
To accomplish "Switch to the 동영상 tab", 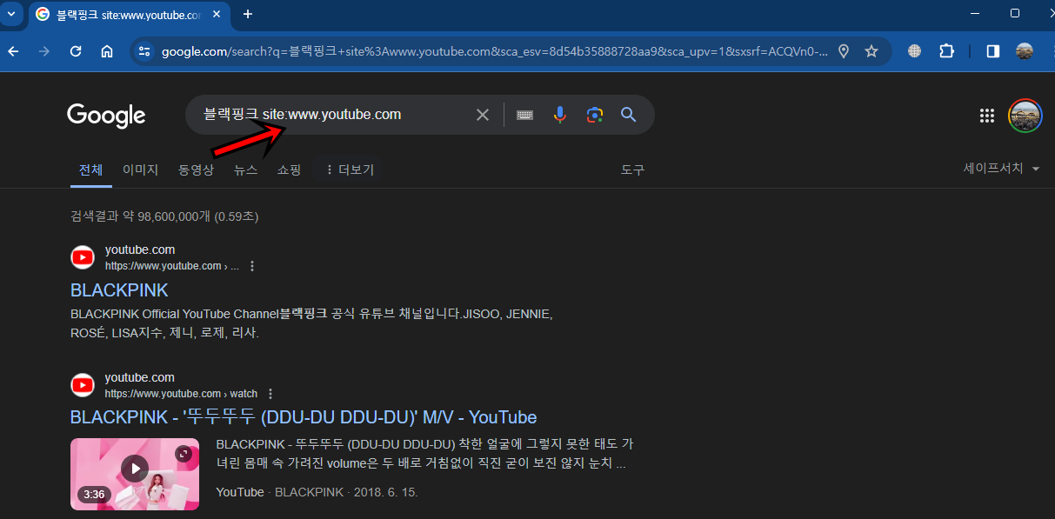I will click(196, 170).
